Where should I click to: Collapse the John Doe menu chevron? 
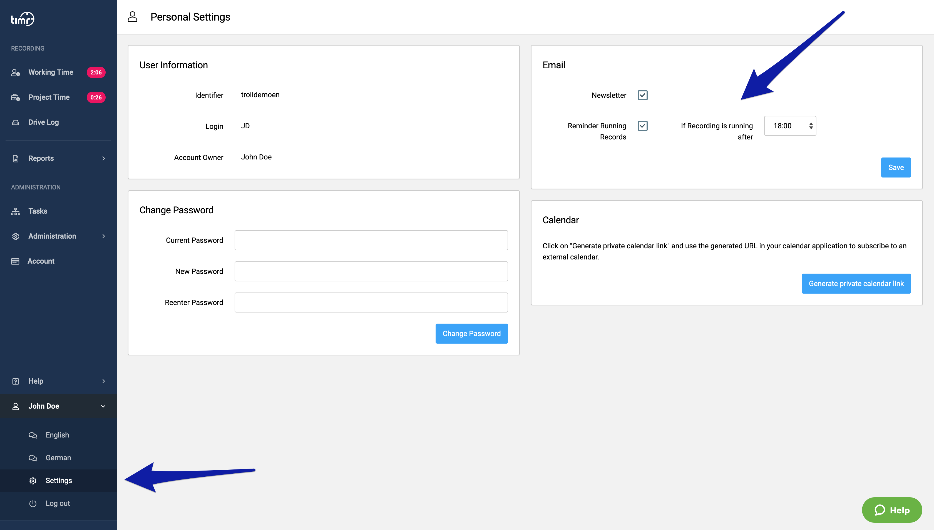103,406
